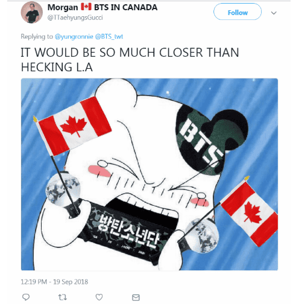
Task: Click the Canadian flag emoji in display name
Action: [86, 7]
